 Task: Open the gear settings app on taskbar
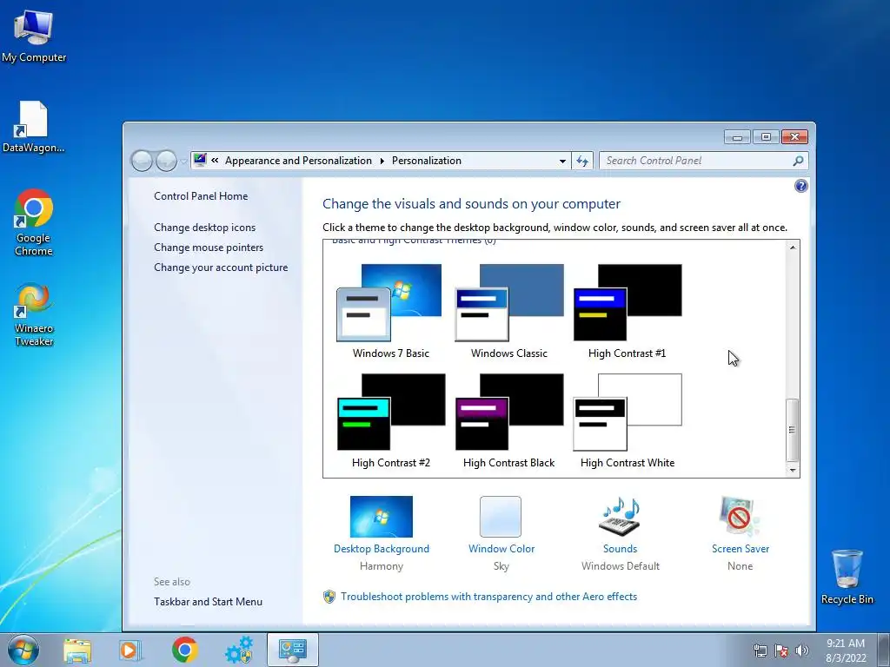[239, 650]
